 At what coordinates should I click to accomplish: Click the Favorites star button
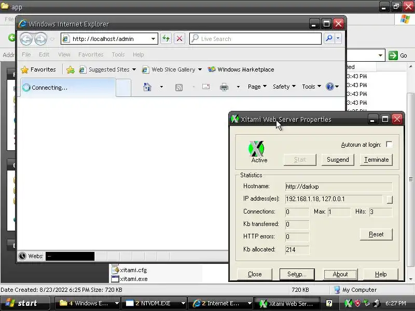click(x=38, y=69)
